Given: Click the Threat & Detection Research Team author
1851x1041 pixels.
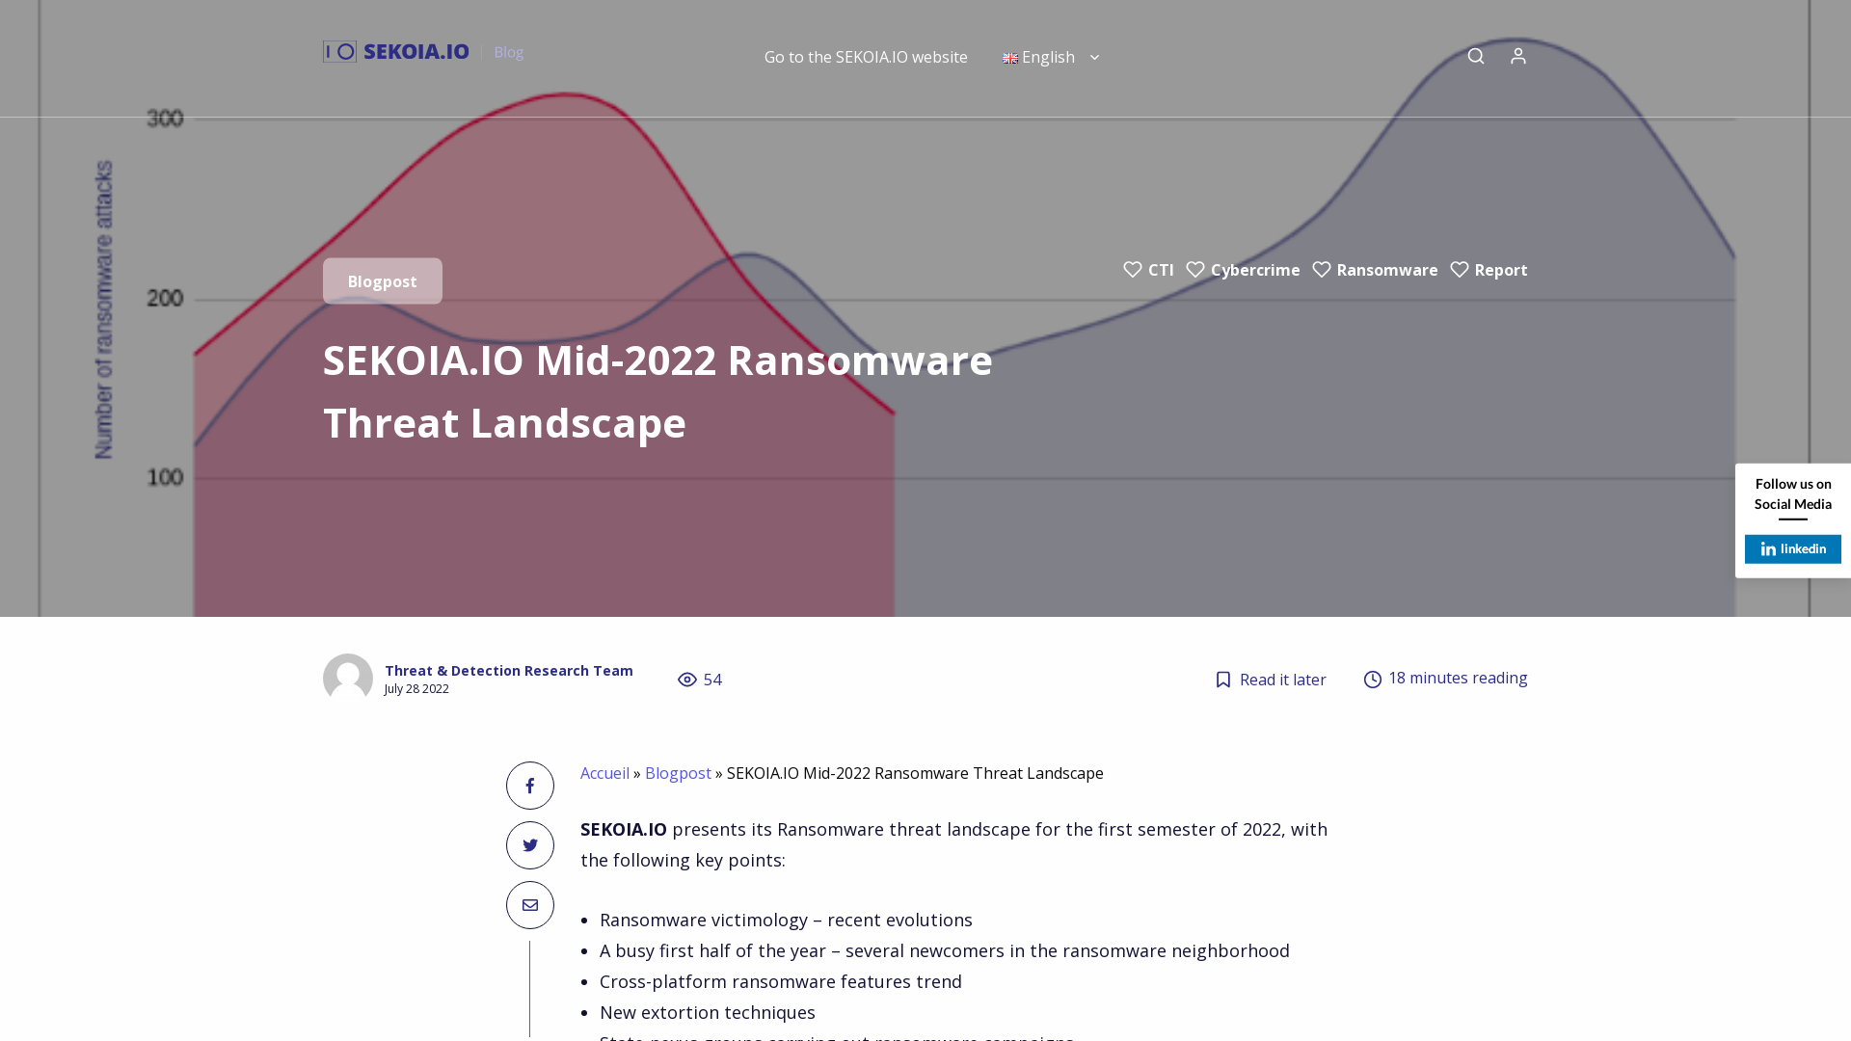Looking at the screenshot, I should point(508,670).
